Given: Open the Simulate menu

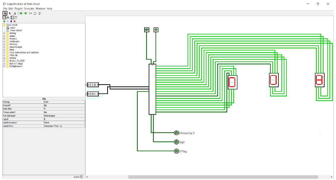Looking at the screenshot, I should [x=29, y=9].
